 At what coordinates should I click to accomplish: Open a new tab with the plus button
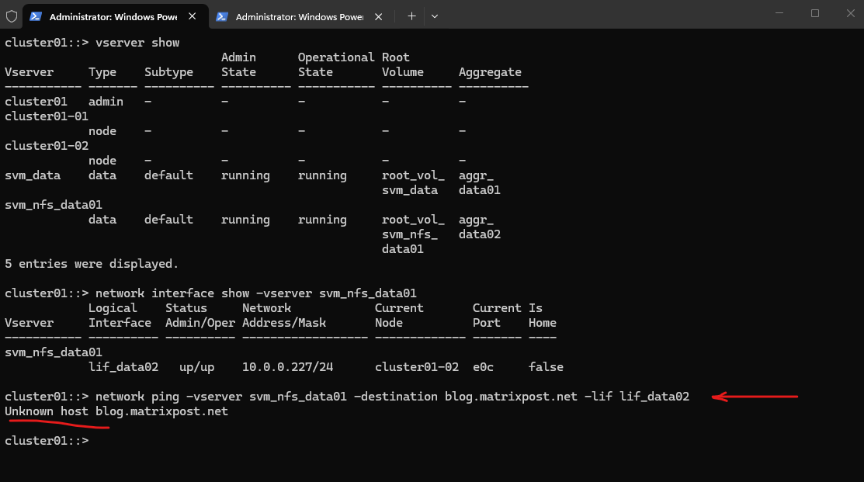click(411, 16)
